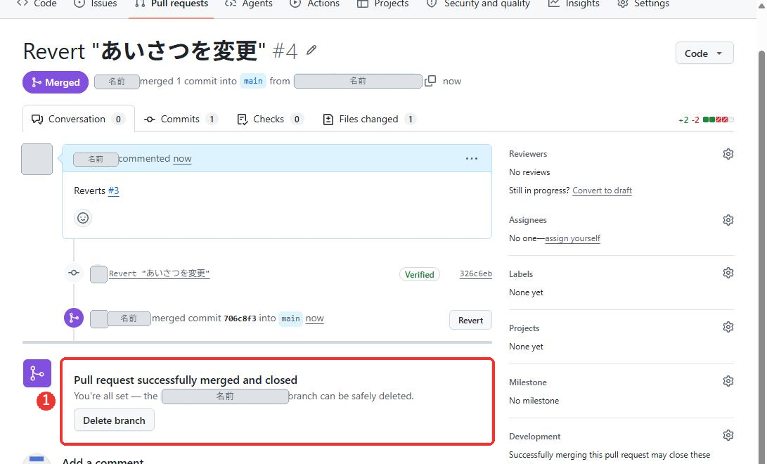767x464 pixels.
Task: Open the green Code dropdown button
Action: [704, 53]
